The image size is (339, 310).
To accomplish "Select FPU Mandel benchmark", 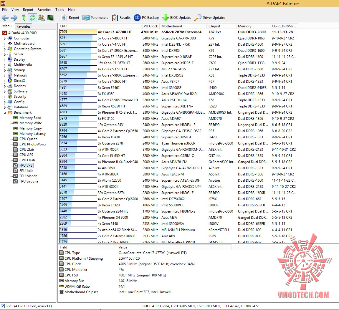I will point(29,176).
